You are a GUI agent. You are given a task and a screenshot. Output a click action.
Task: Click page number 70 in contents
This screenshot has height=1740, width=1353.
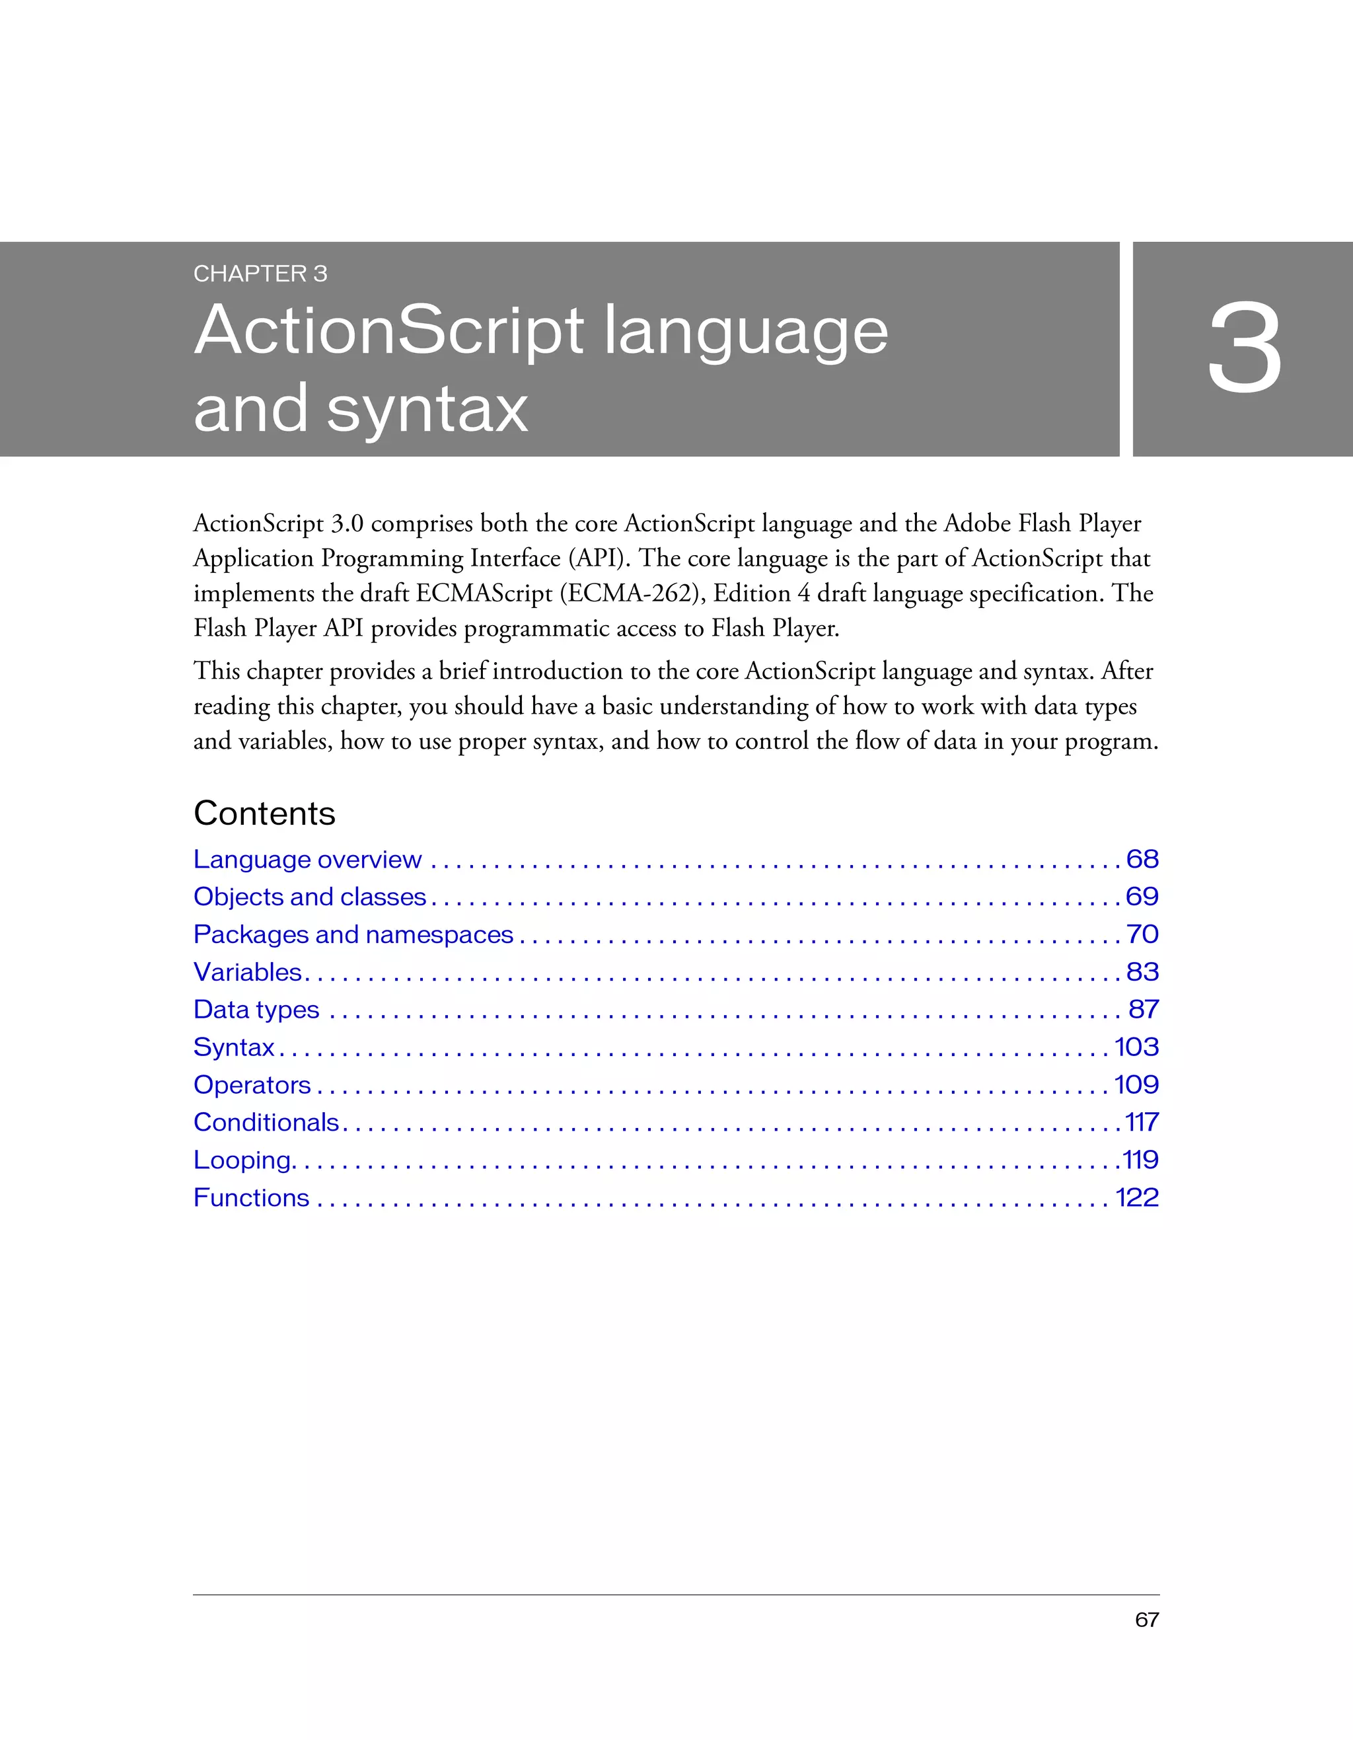click(x=1143, y=934)
